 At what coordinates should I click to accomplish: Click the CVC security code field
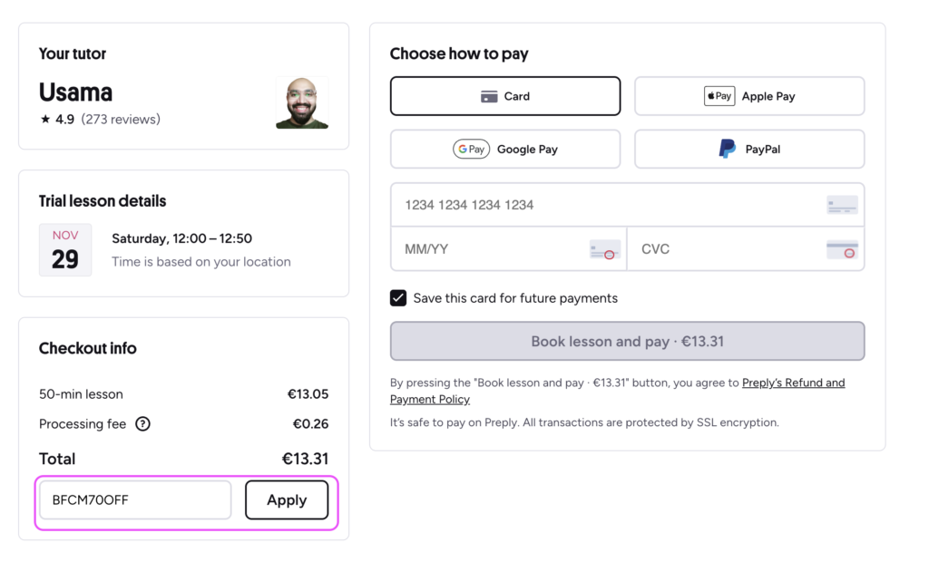tap(726, 249)
